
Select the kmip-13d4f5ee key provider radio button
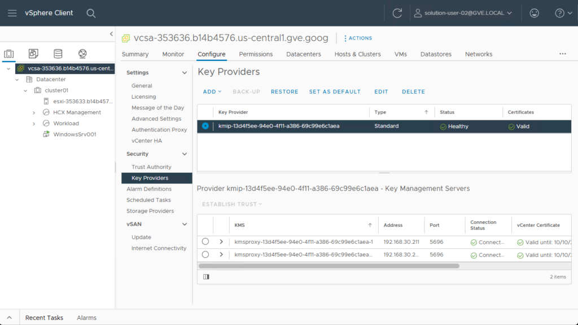205,126
